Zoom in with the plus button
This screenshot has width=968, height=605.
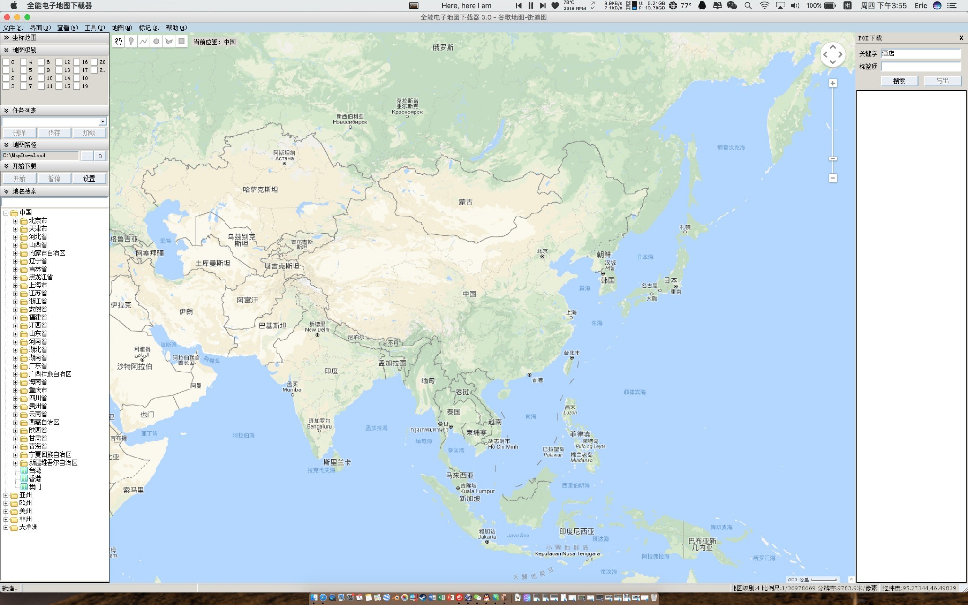pyautogui.click(x=833, y=84)
